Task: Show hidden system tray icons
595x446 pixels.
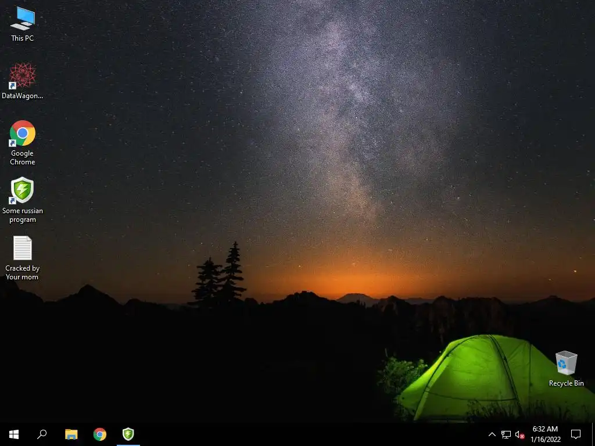Action: [x=492, y=434]
